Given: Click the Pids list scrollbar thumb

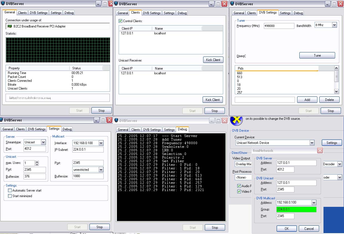Looking at the screenshot, I should (x=337, y=76).
